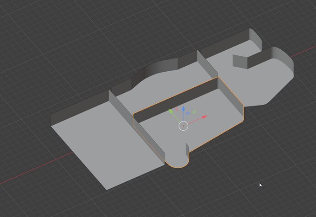Grab the red X-axis move arrow
The image size is (316, 217).
(205, 117)
